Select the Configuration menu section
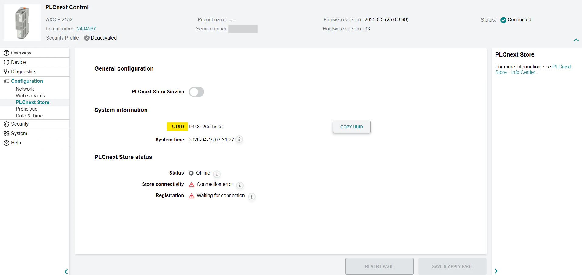Image resolution: width=582 pixels, height=275 pixels. click(35, 81)
